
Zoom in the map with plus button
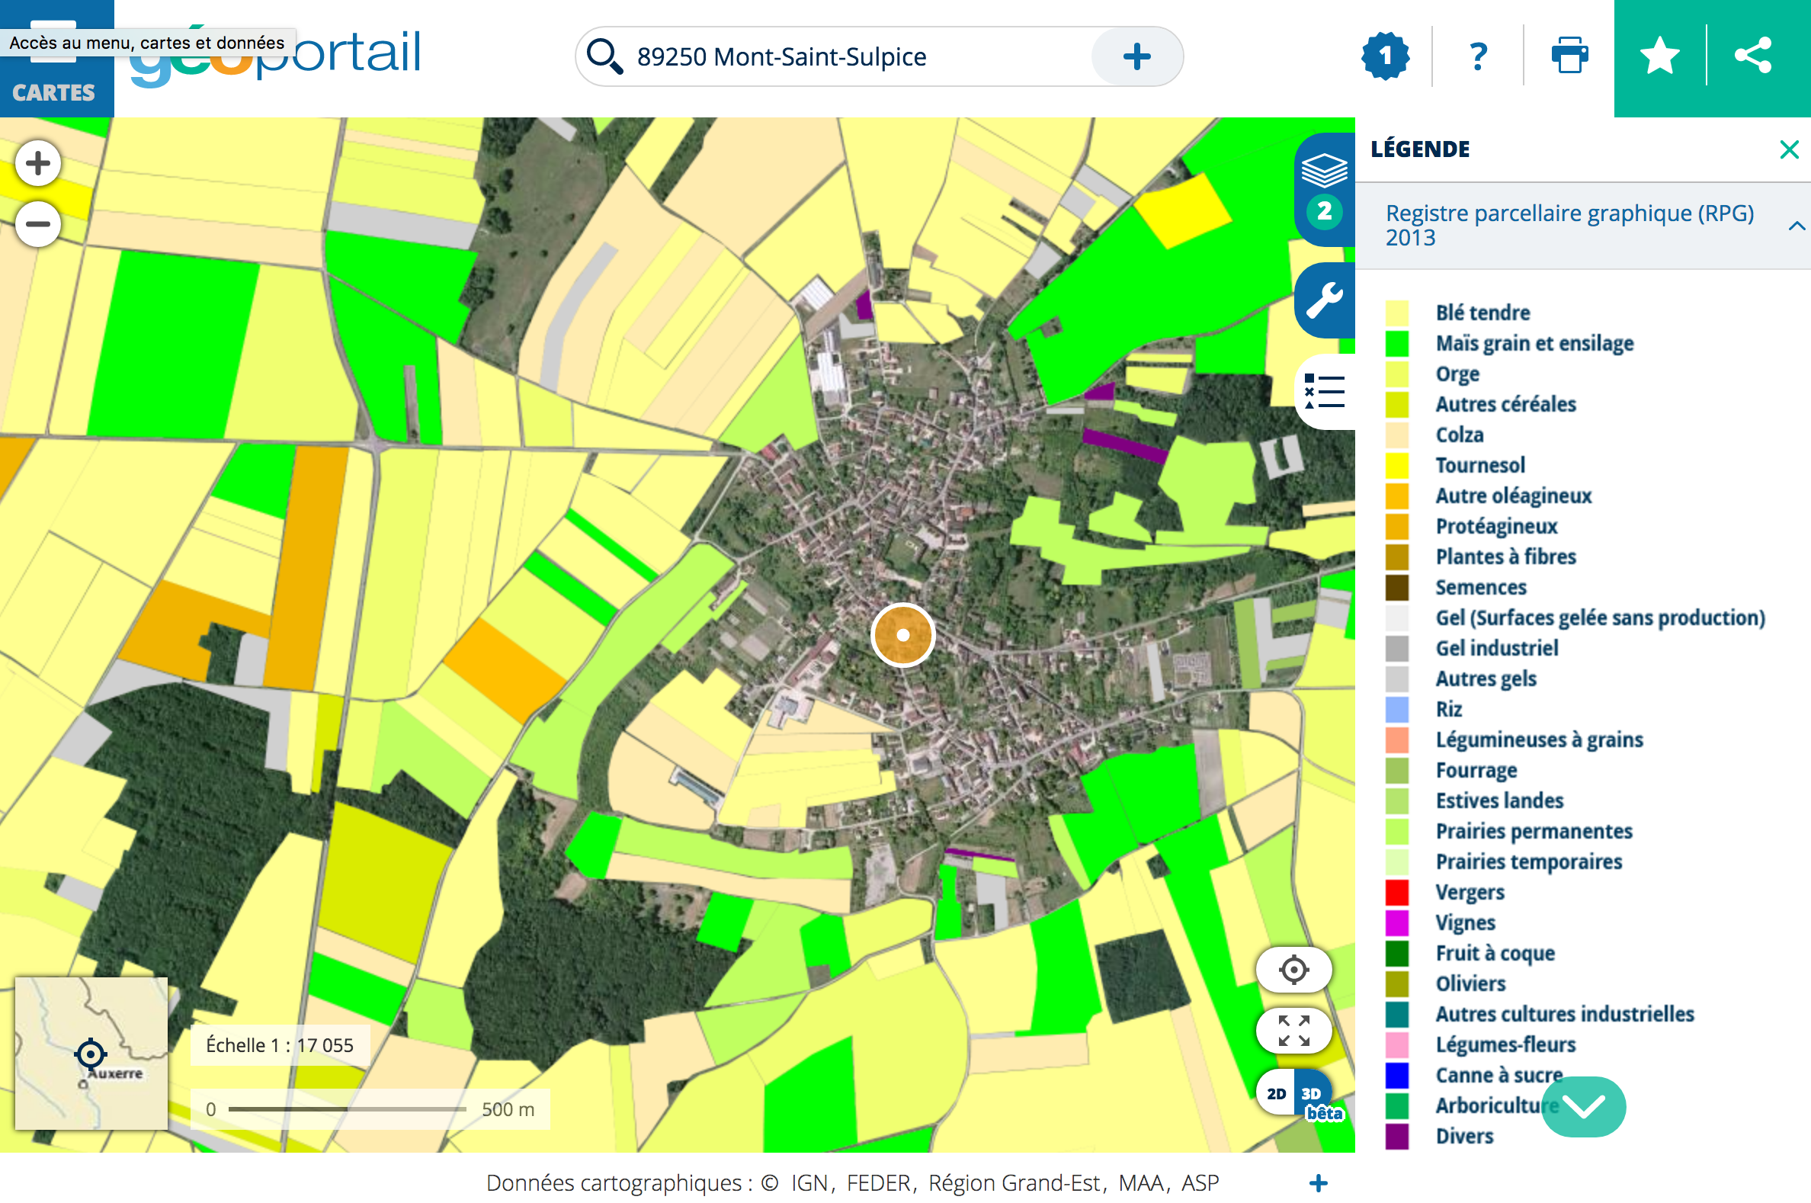click(37, 162)
